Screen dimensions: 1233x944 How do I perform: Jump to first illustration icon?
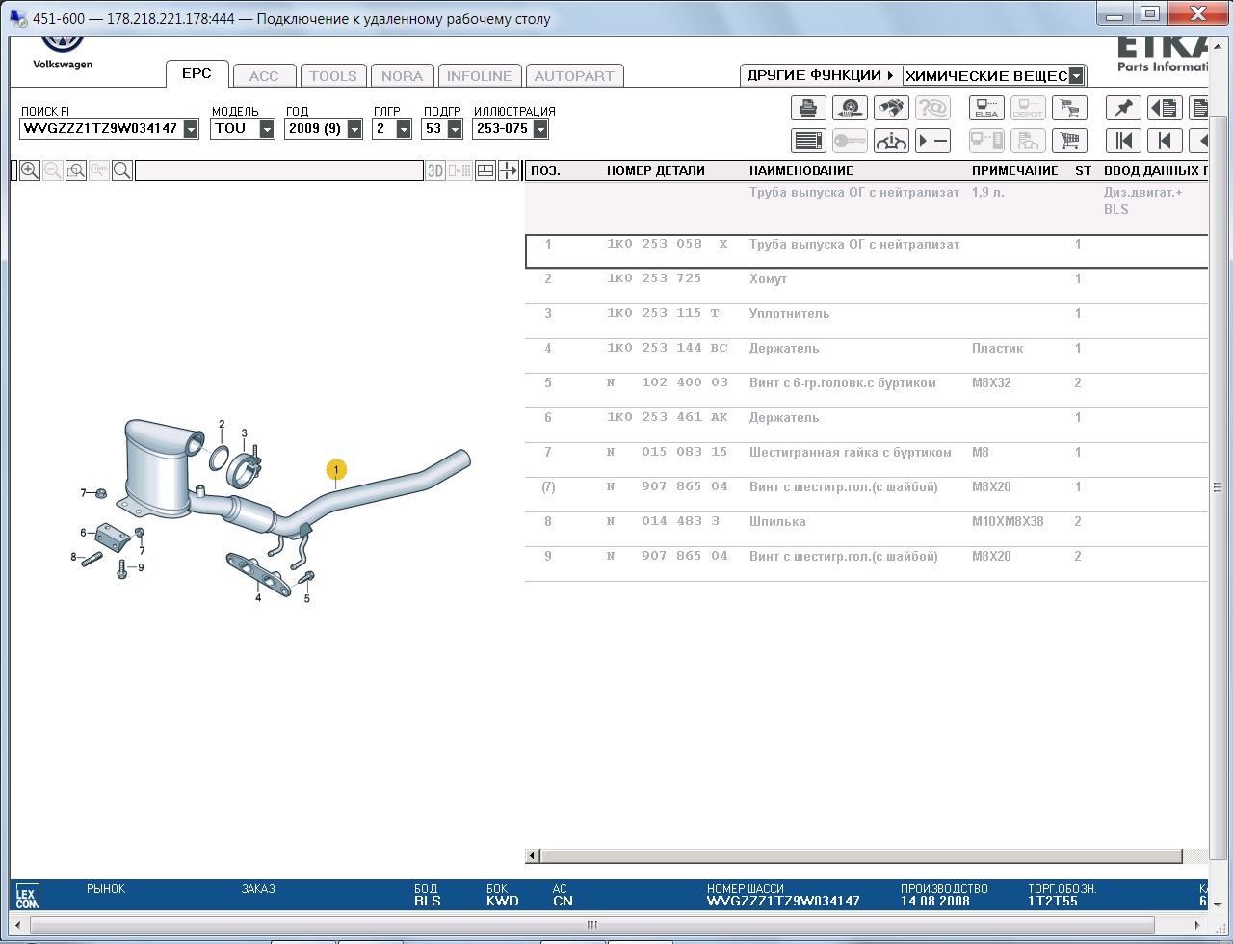1123,141
